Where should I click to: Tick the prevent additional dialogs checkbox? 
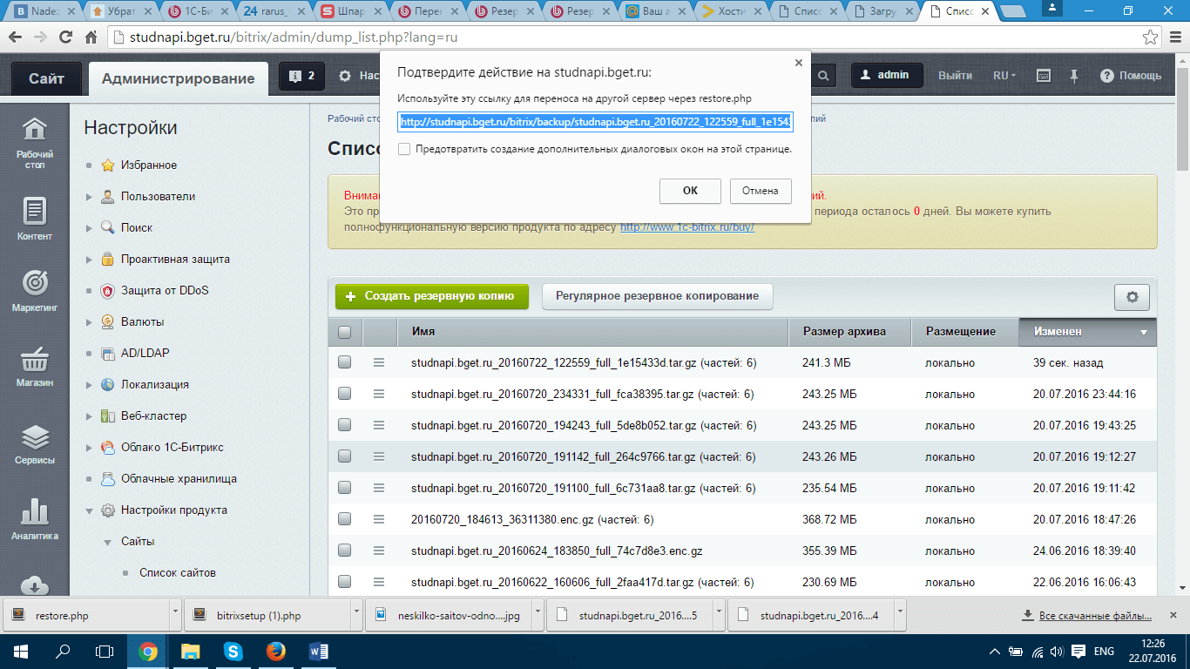click(404, 149)
